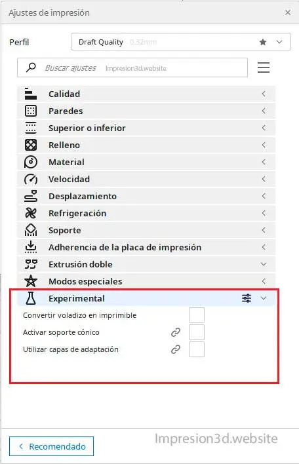Click the Relleno infill pattern icon

[31, 145]
